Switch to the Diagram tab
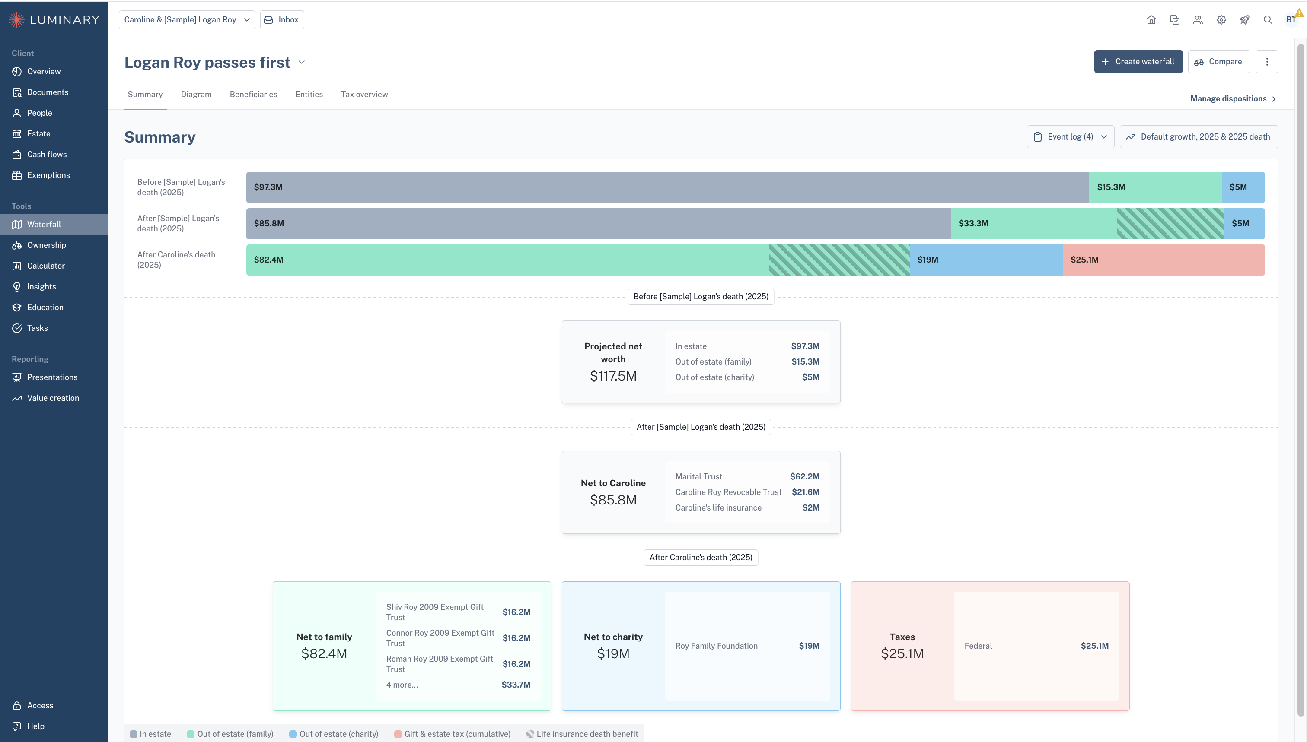 tap(196, 94)
